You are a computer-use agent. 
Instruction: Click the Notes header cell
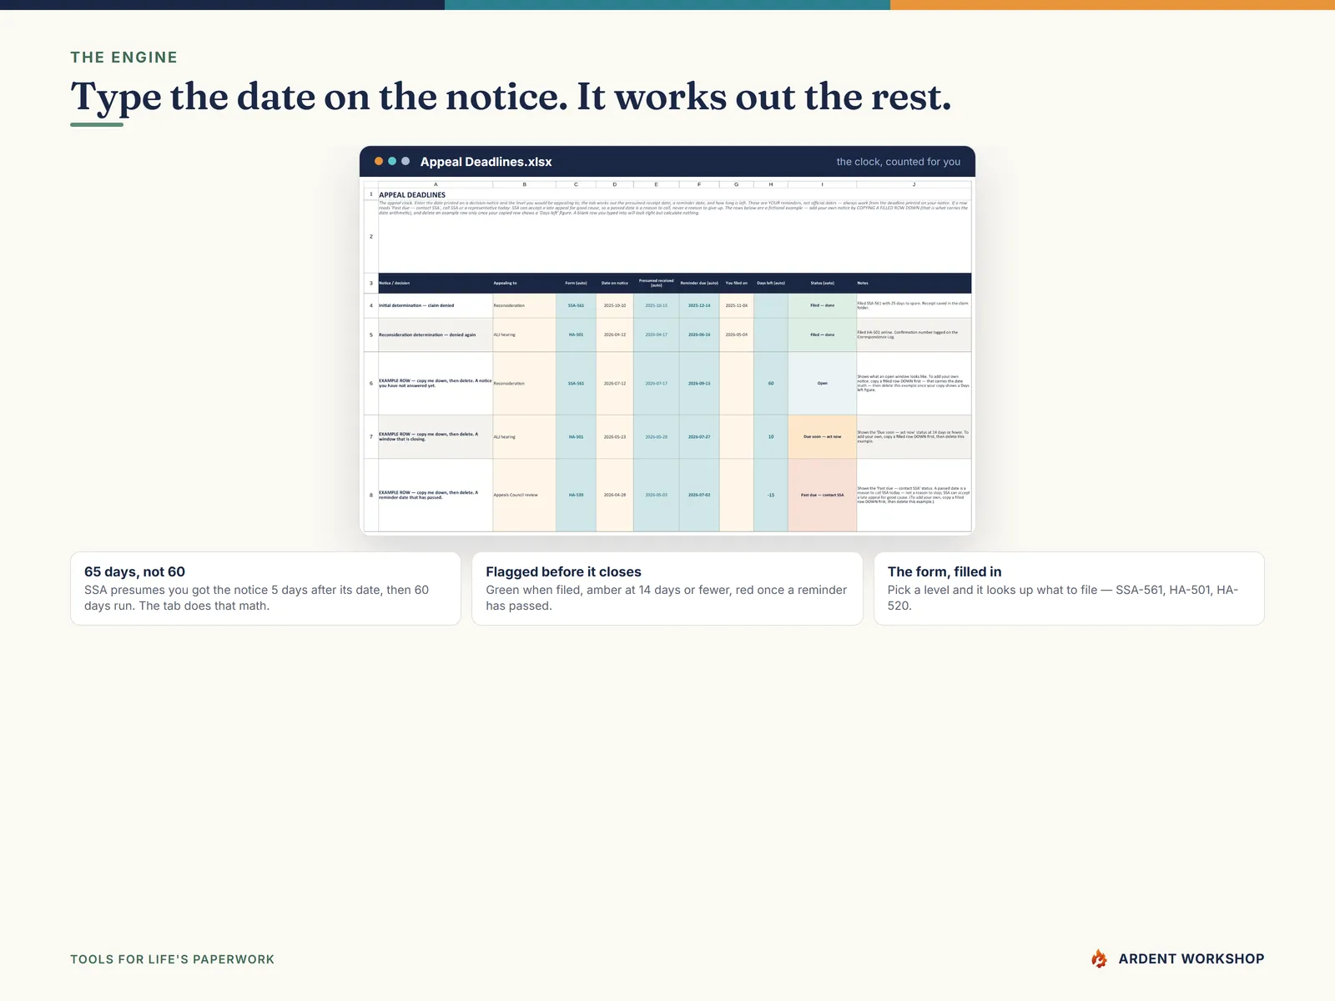(914, 283)
